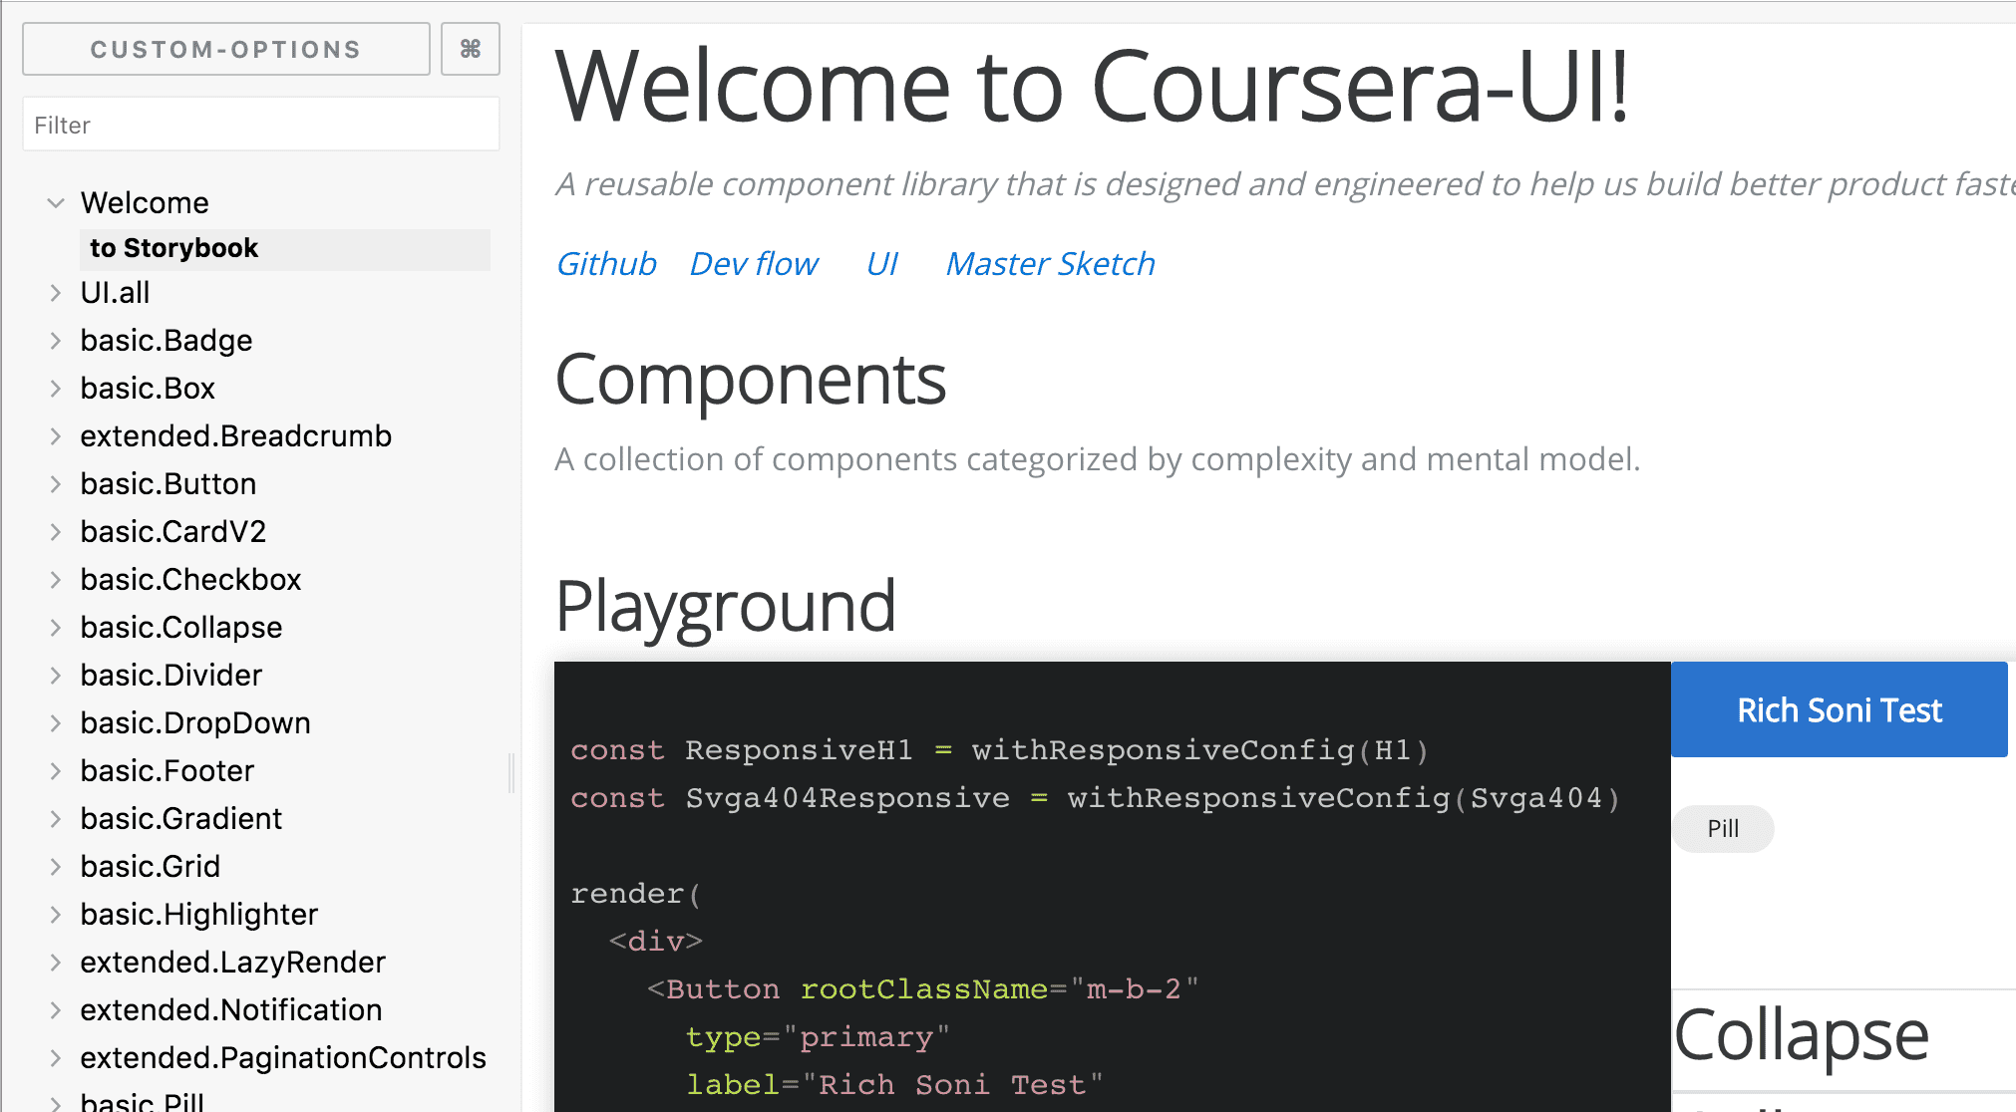The image size is (2016, 1112).
Task: Click the Welcome to Coursera-UI! title
Action: (1093, 87)
